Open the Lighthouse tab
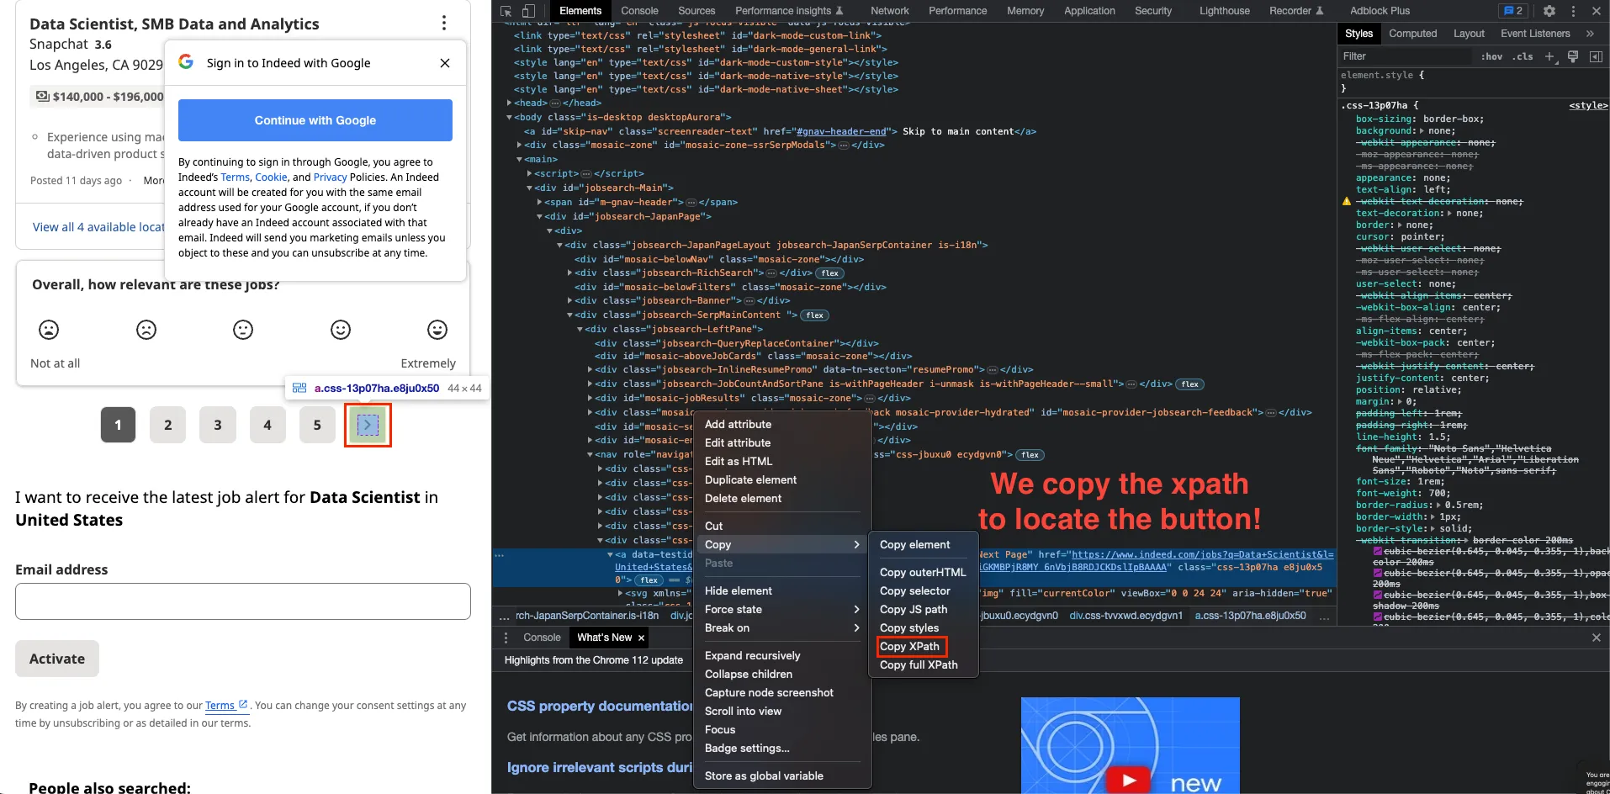This screenshot has width=1610, height=794. [1224, 11]
